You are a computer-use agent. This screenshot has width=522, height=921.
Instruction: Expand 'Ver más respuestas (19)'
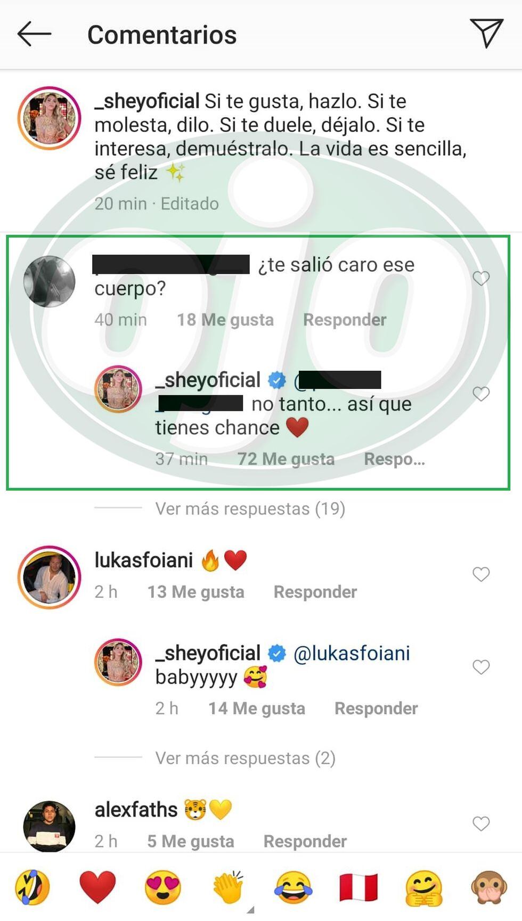click(250, 509)
